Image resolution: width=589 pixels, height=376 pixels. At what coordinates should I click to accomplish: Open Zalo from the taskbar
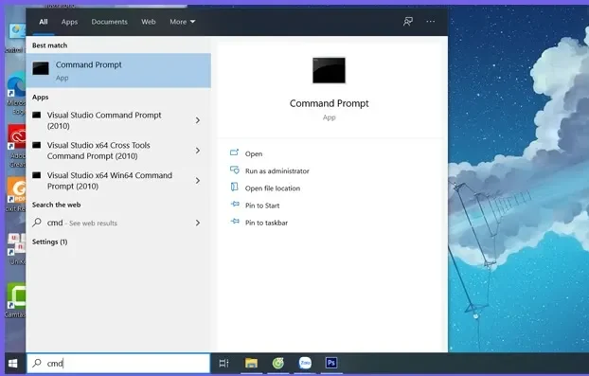tap(305, 363)
